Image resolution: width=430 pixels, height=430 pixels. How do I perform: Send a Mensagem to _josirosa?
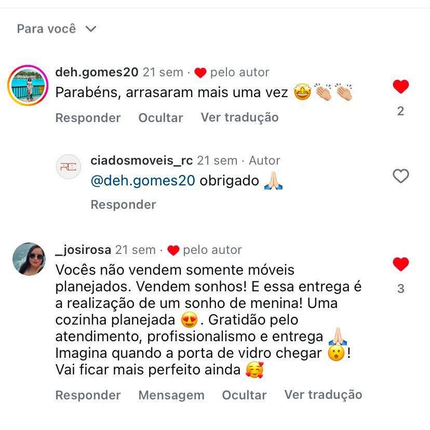[x=171, y=395]
